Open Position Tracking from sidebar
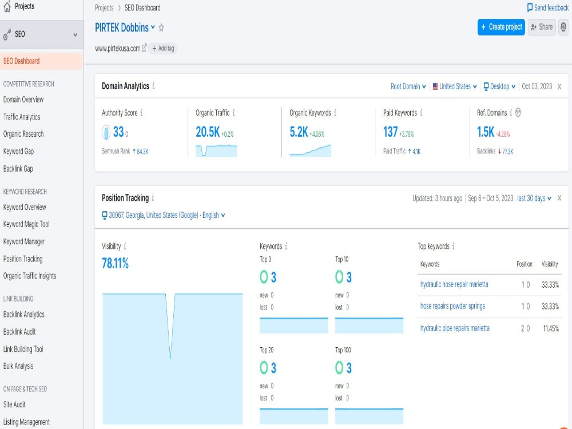Viewport: 572px width, 429px height. click(23, 259)
